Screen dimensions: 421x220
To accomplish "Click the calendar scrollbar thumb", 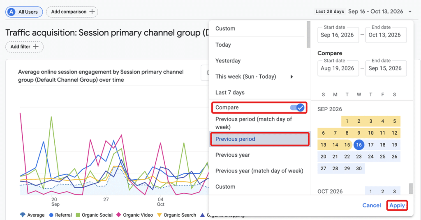I will (411, 189).
